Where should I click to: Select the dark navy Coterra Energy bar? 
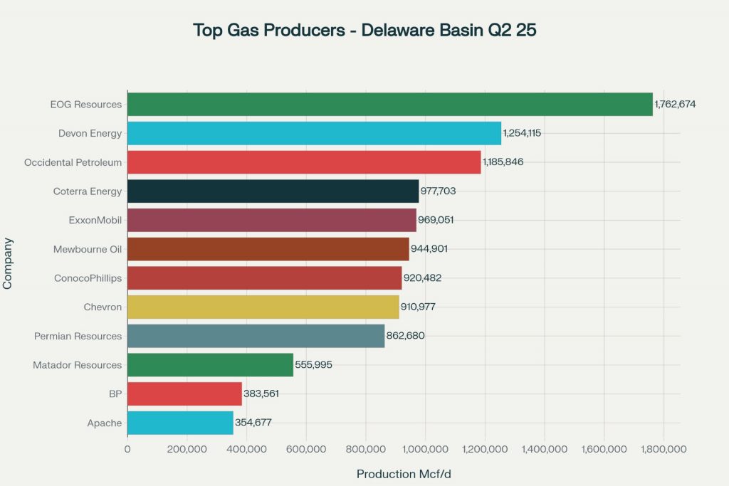pyautogui.click(x=273, y=191)
